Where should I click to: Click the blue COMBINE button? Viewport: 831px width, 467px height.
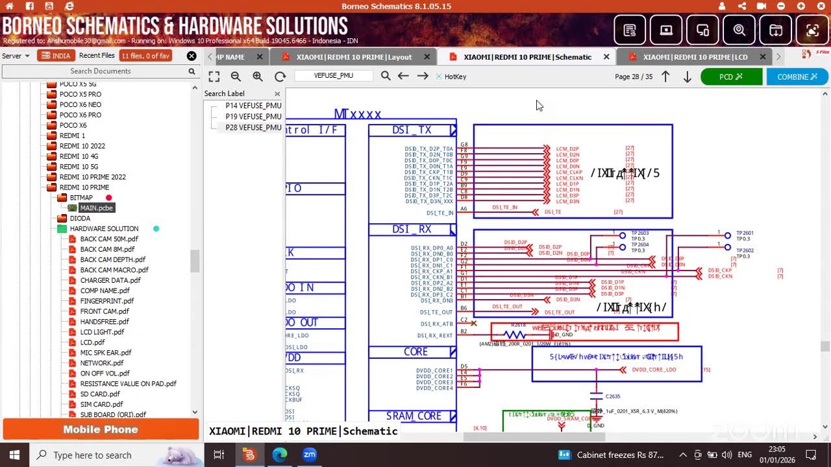coord(797,77)
